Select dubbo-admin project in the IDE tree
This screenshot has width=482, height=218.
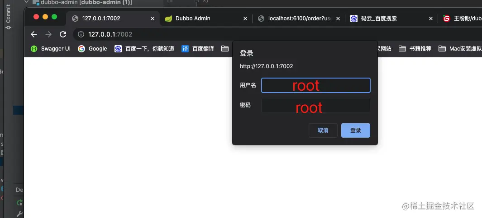point(83,2)
